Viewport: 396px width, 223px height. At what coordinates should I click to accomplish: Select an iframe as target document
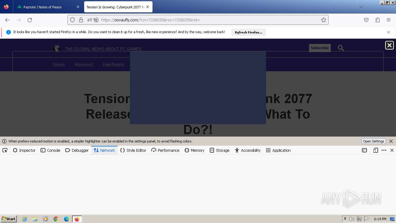(x=364, y=150)
